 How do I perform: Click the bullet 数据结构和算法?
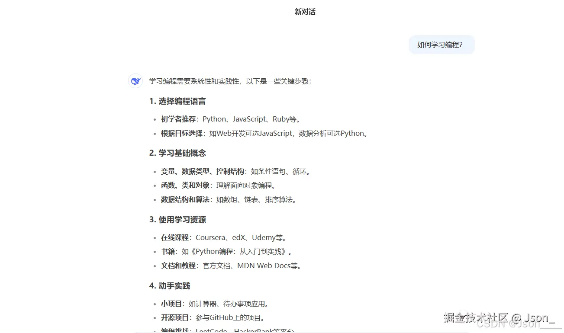(229, 199)
